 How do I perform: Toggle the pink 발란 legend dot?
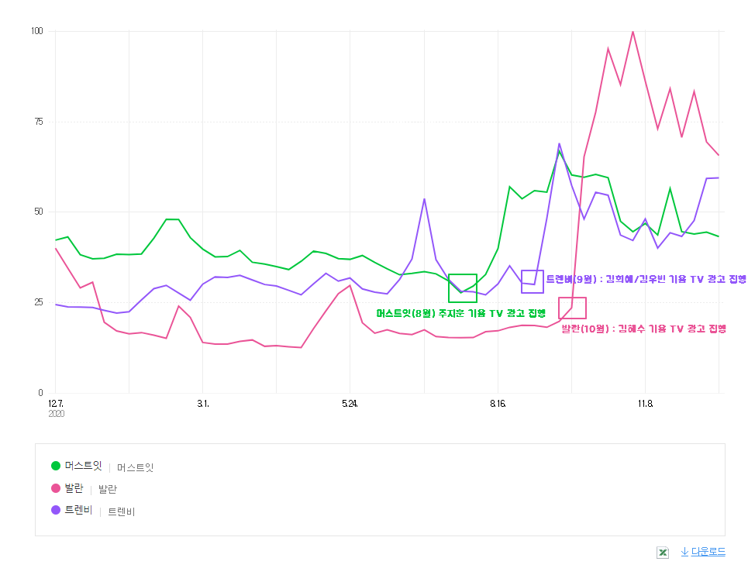pyautogui.click(x=55, y=488)
